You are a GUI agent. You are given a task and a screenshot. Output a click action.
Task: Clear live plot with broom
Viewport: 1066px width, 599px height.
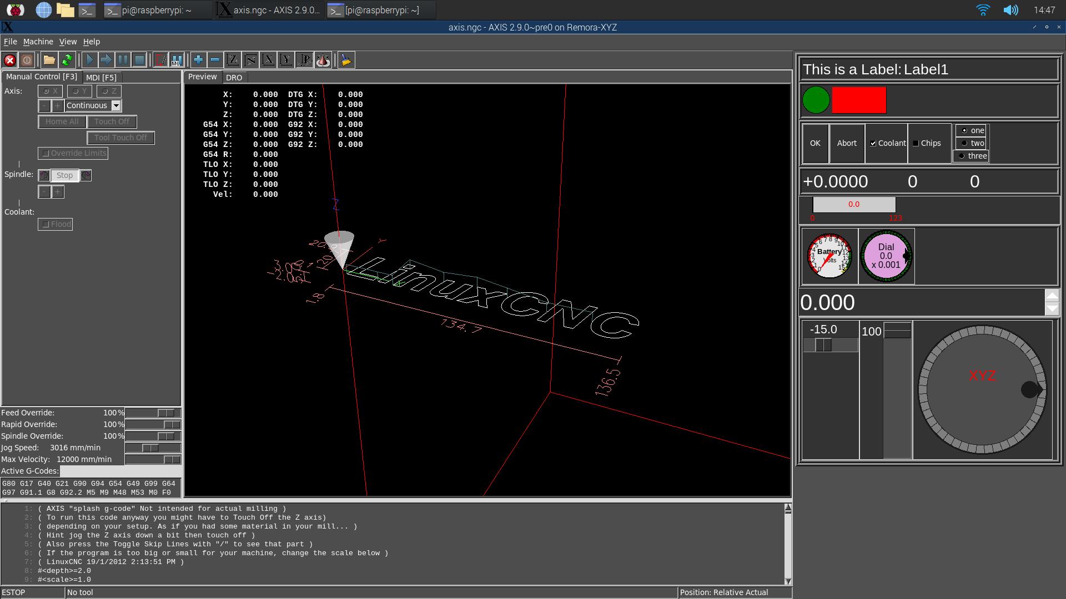point(346,60)
